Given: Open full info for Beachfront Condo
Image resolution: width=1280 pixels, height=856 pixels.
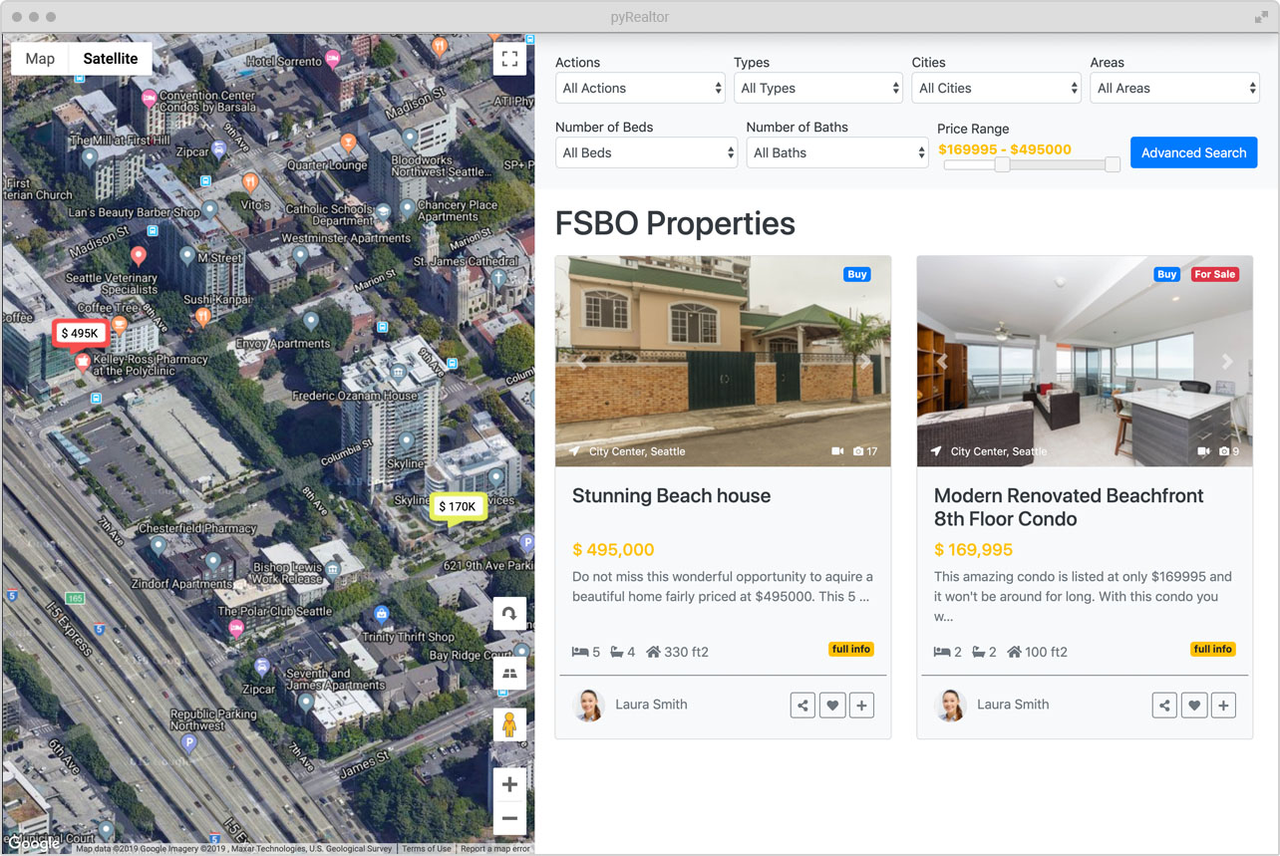Looking at the screenshot, I should 1213,650.
